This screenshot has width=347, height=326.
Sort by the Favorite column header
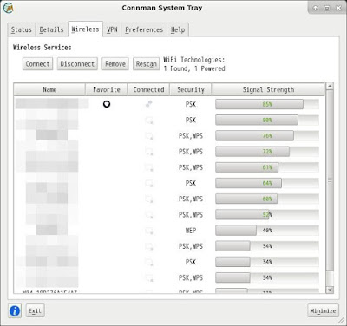pos(107,89)
